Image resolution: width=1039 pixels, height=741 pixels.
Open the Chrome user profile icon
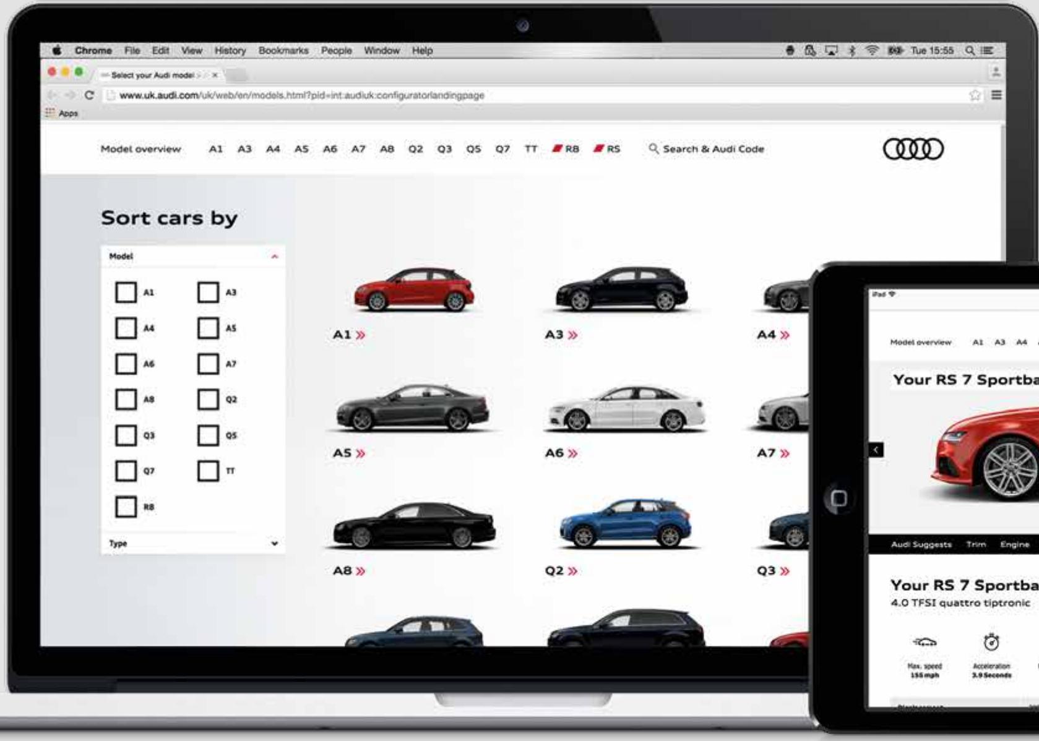996,72
